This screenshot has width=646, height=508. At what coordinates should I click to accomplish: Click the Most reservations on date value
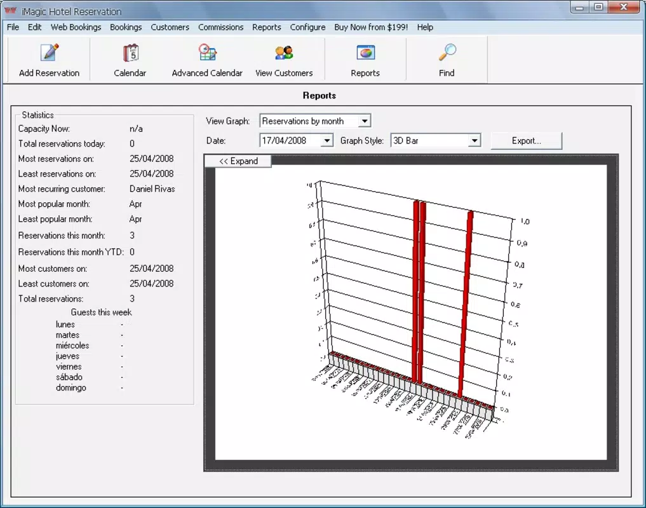[152, 159]
